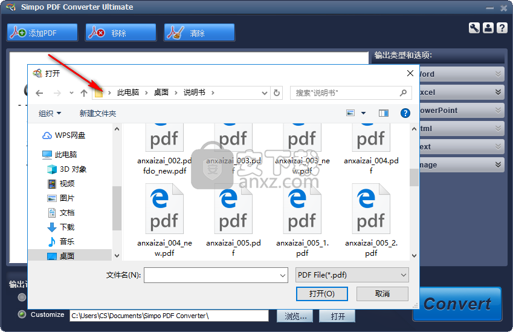This screenshot has width=513, height=332.
Task: Select file anxaizai_005_2.pdf
Action: [371, 220]
